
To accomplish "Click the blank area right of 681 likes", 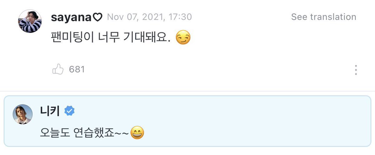I will pyautogui.click(x=219, y=70).
